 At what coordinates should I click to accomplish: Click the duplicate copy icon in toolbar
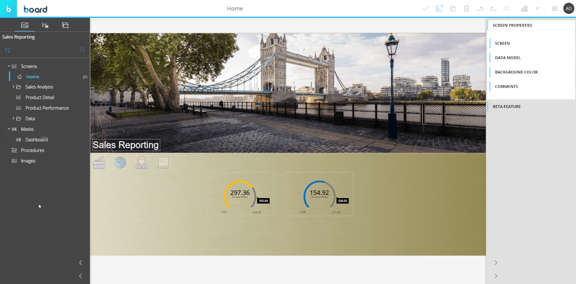coord(453,9)
